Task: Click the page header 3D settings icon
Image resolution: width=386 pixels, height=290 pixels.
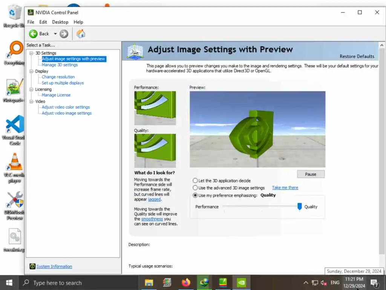Action: click(135, 51)
